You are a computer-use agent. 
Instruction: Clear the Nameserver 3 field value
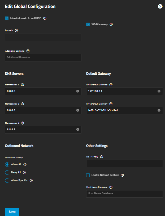(78, 129)
